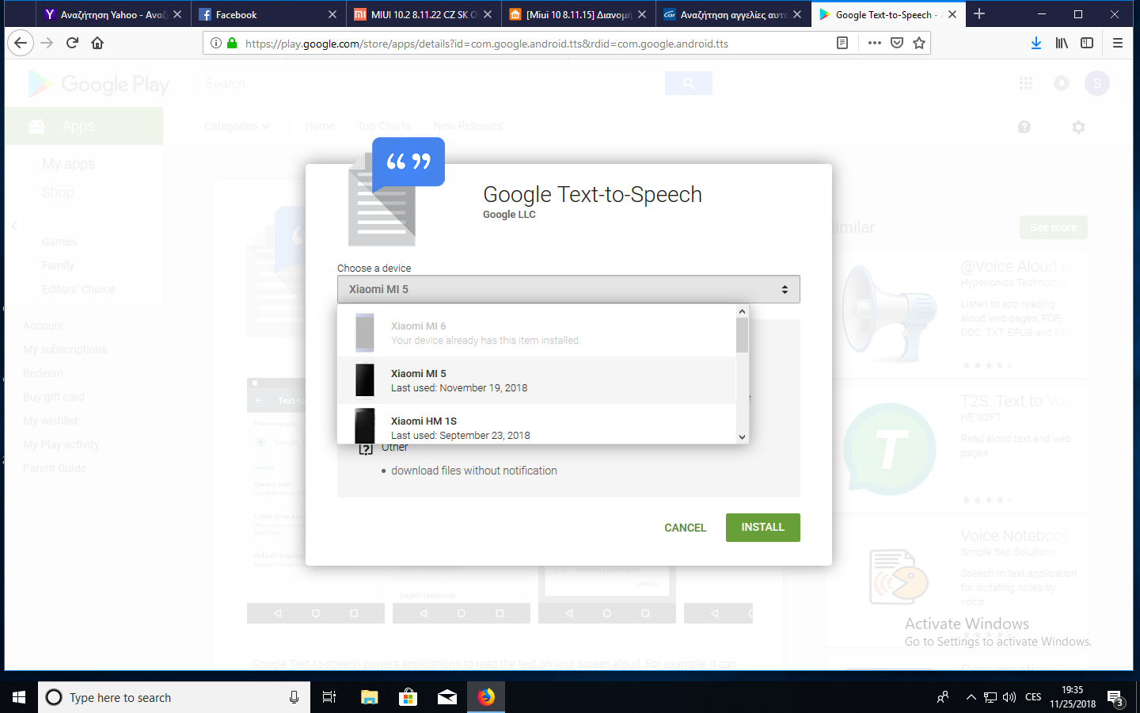This screenshot has width=1140, height=713.
Task: Select Xiaomi MI 5 from the device list
Action: pos(537,380)
